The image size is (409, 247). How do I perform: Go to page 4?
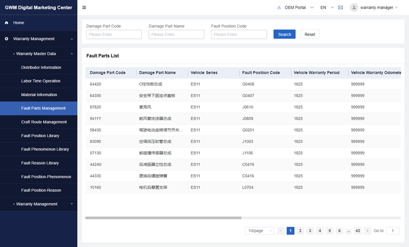click(320, 230)
